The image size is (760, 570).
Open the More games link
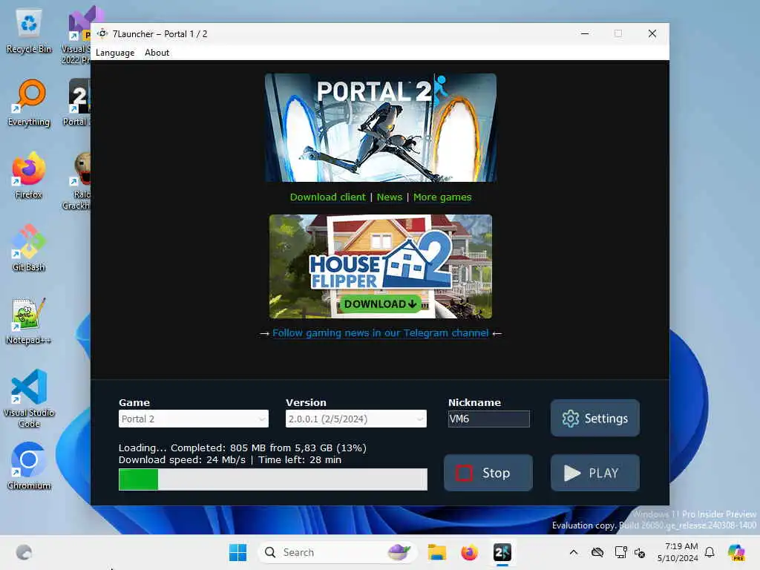[x=442, y=197]
